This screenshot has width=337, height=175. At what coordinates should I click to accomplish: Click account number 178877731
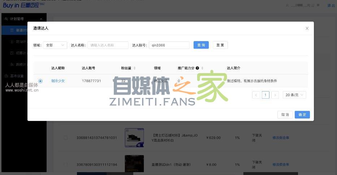coord(91,81)
